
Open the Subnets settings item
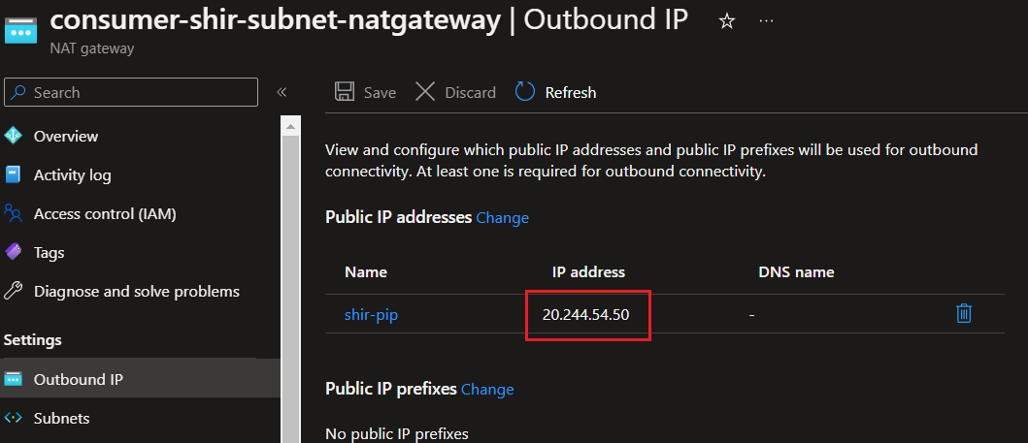pos(141,418)
